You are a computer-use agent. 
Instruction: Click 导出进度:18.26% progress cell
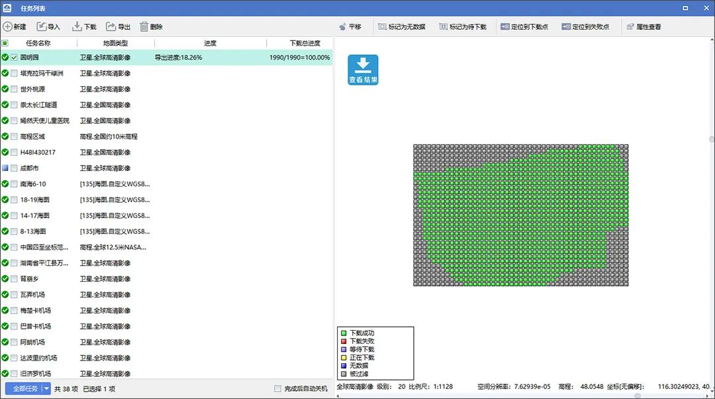pos(178,58)
